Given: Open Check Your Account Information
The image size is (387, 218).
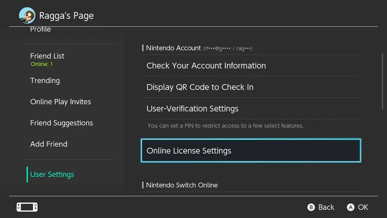Looking at the screenshot, I should [x=251, y=66].
